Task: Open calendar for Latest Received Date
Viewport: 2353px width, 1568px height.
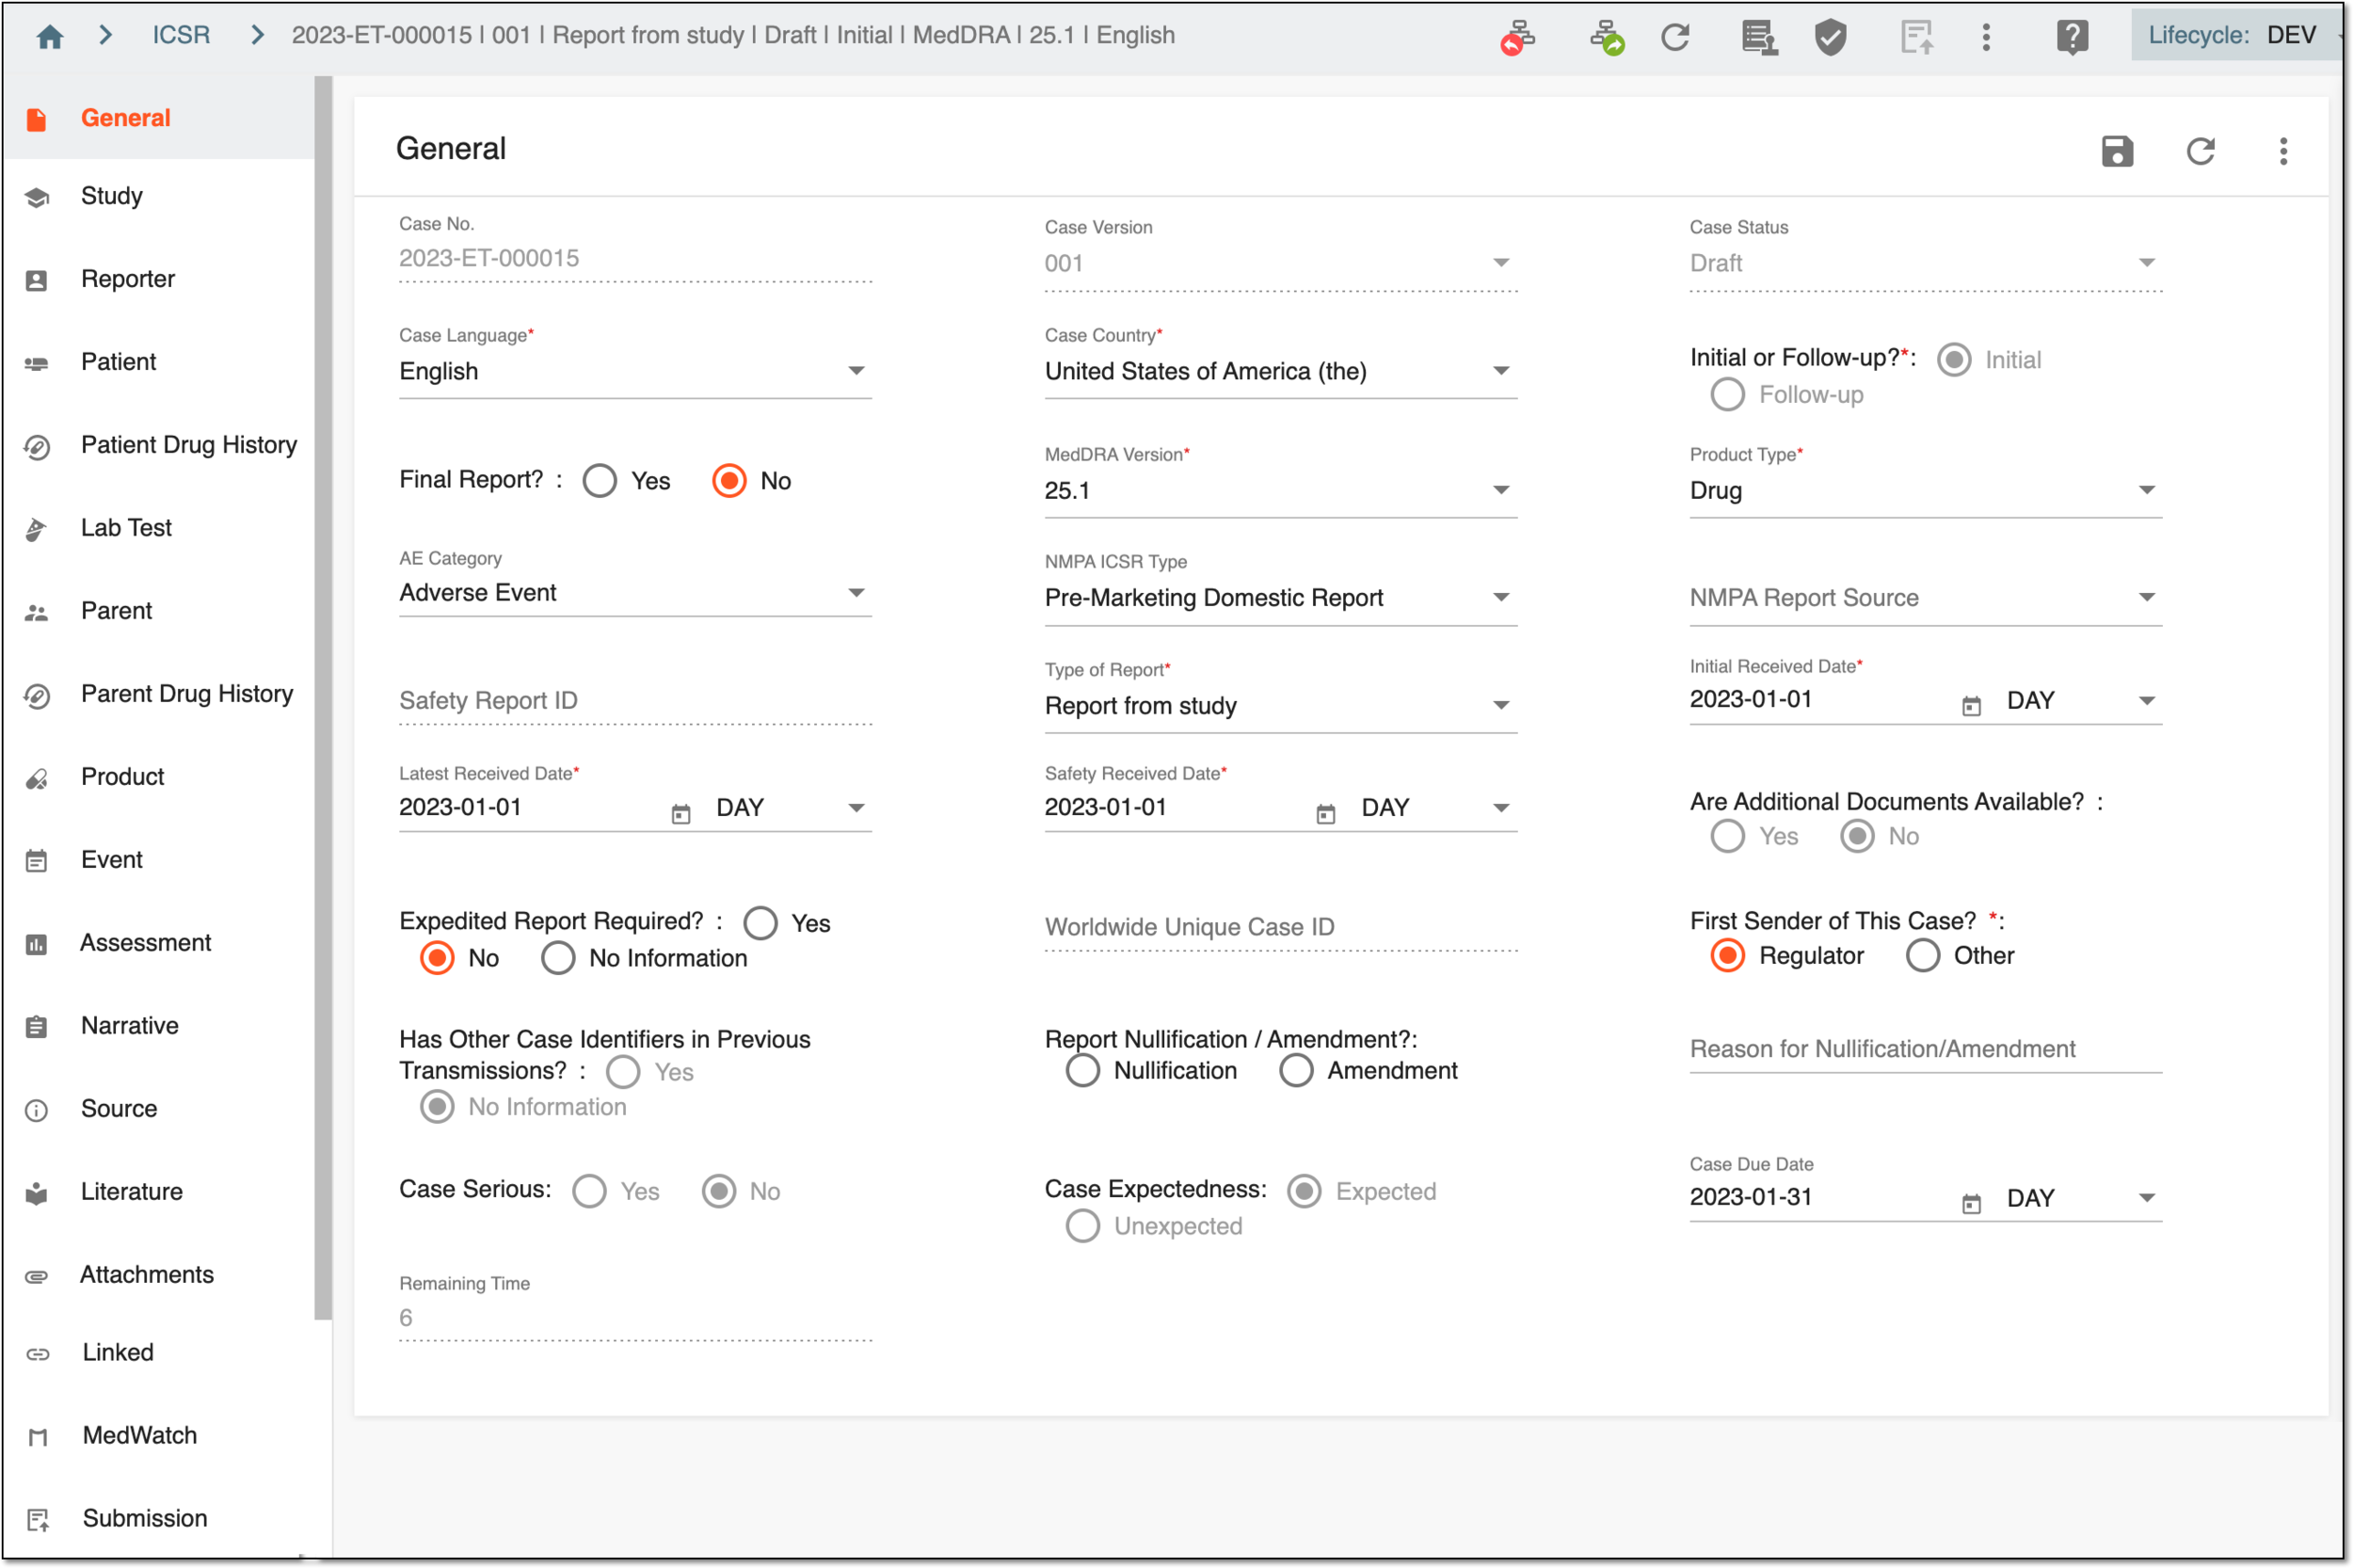Action: (680, 814)
